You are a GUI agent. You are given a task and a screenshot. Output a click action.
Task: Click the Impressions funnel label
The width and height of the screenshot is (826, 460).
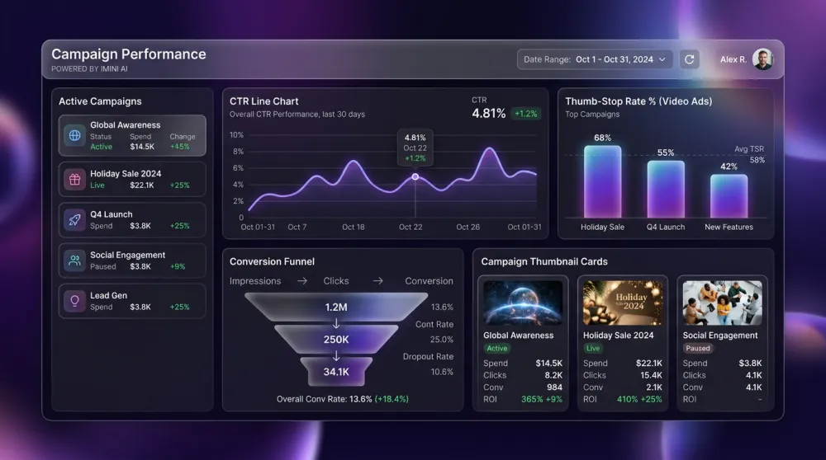pos(255,281)
